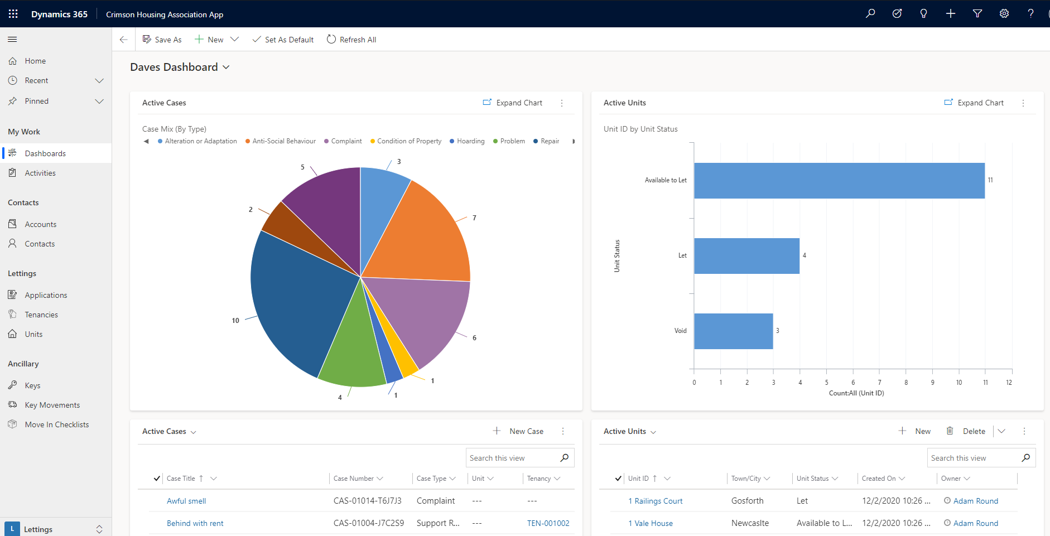Viewport: 1050px width, 536px height.
Task: Click the lightbulb assistant icon
Action: tap(923, 14)
